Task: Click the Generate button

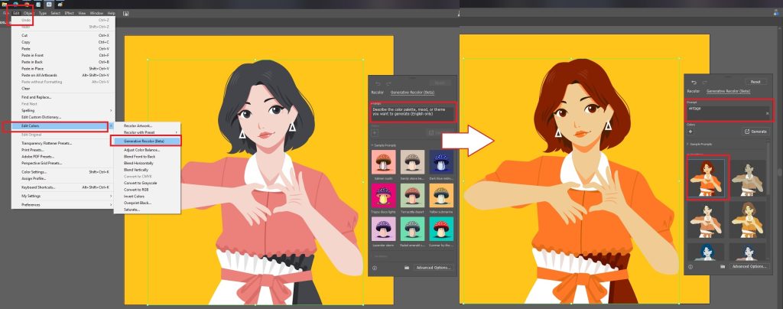Action: 754,132
